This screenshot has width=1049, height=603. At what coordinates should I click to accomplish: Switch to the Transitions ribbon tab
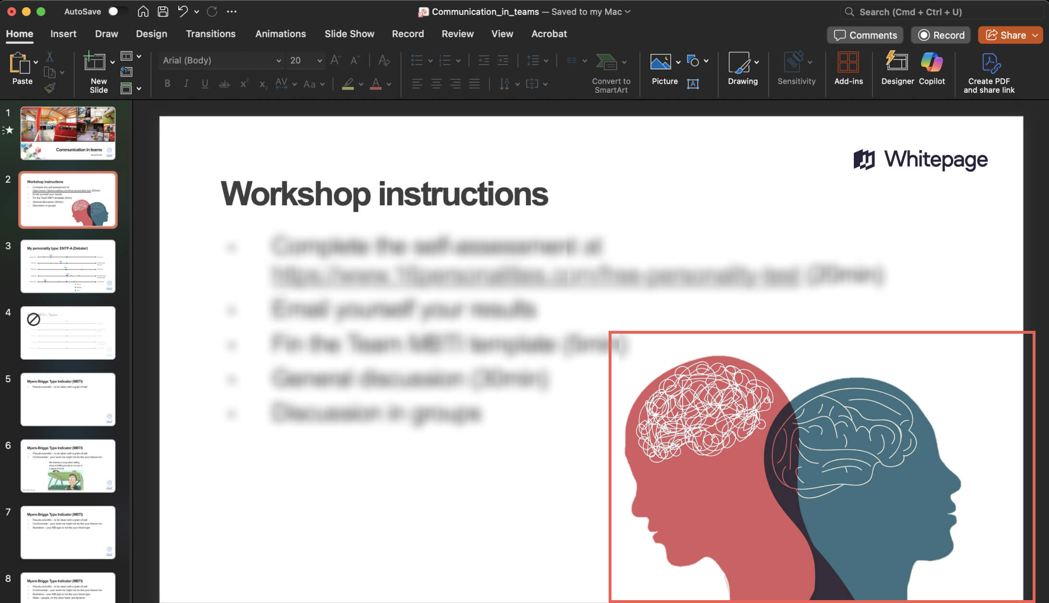tap(211, 34)
